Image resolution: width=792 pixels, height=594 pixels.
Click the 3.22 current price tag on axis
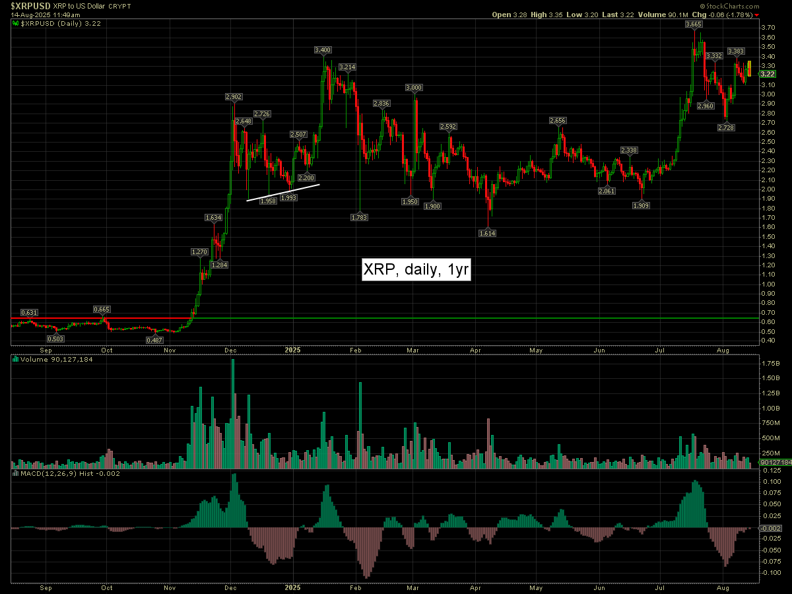pyautogui.click(x=767, y=74)
